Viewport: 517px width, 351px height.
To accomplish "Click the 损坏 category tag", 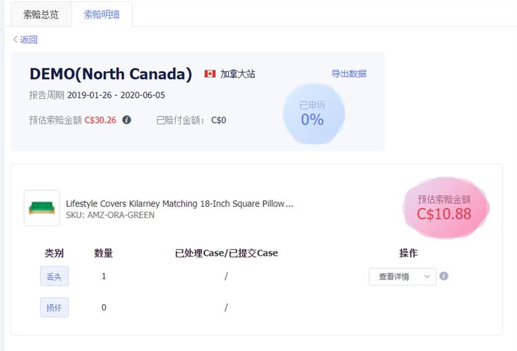I will tap(54, 308).
